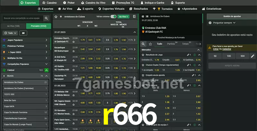Click the Cadastrar link in betslip
The height and width of the screenshot is (131, 257).
(x=227, y=49)
